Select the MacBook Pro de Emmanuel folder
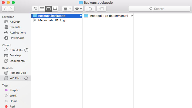This screenshot has height=108, width=192. point(108,16)
